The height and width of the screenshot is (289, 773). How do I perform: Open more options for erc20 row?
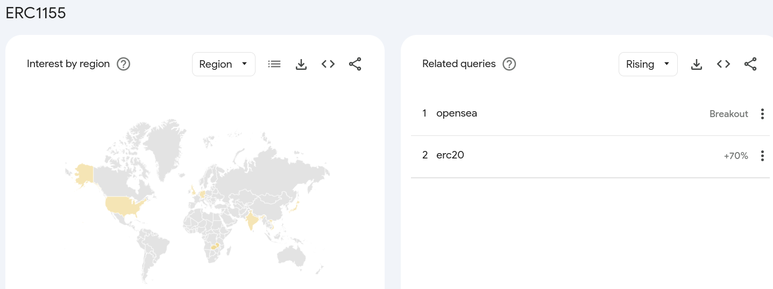click(762, 156)
